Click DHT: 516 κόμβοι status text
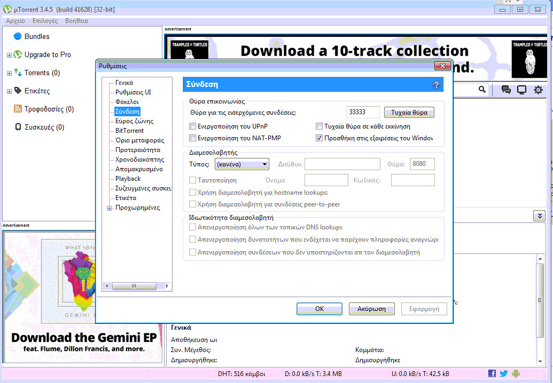Viewport: 553px width, 383px height. tap(242, 373)
